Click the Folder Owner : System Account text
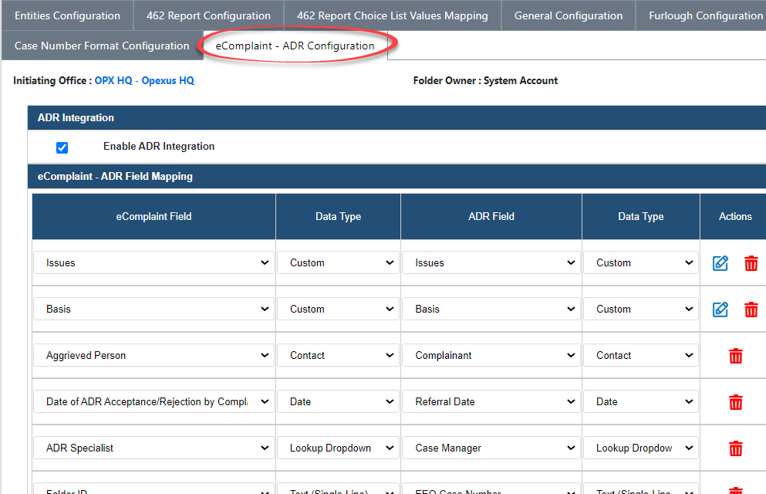766x494 pixels. [485, 80]
